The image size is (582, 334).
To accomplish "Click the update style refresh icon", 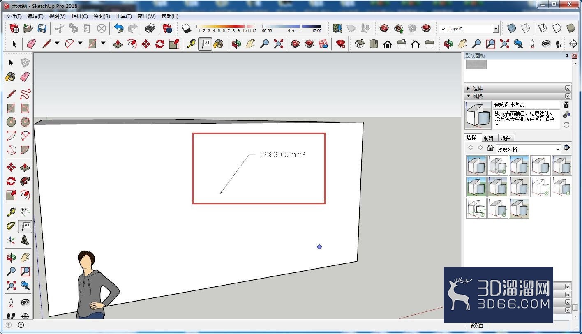I will click(566, 125).
